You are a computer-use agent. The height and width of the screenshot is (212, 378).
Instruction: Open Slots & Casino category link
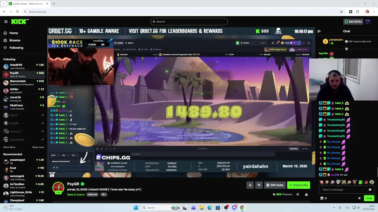[76, 194]
